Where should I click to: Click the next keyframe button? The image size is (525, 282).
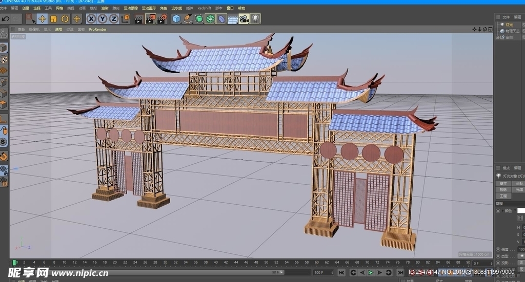tap(389, 273)
